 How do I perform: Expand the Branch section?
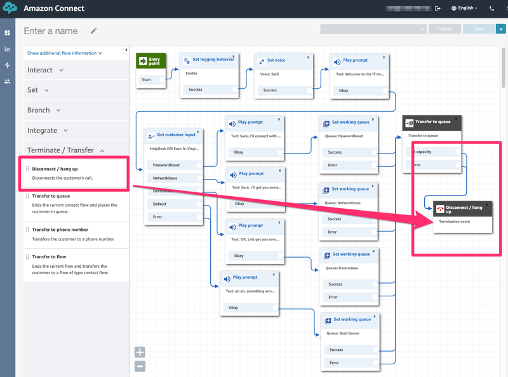(44, 110)
